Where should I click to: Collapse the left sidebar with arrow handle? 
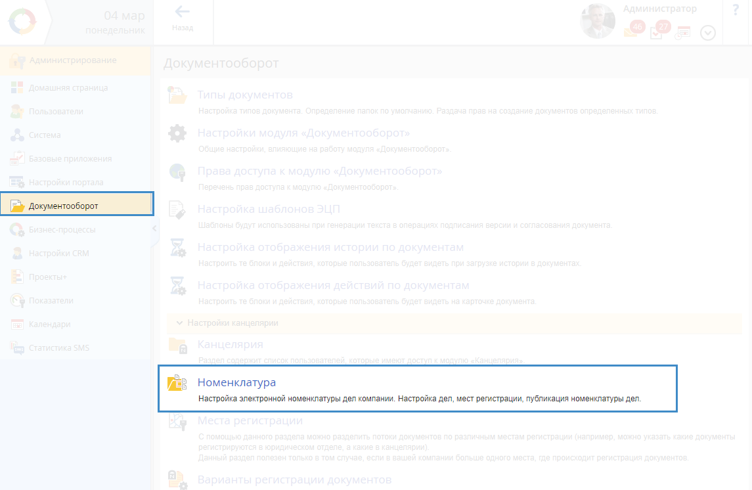point(154,229)
